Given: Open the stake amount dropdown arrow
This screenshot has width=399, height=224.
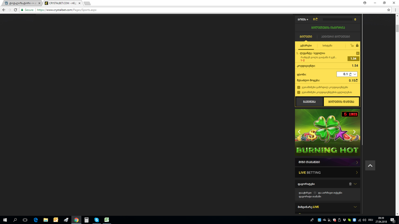Looking at the screenshot, I should [355, 74].
